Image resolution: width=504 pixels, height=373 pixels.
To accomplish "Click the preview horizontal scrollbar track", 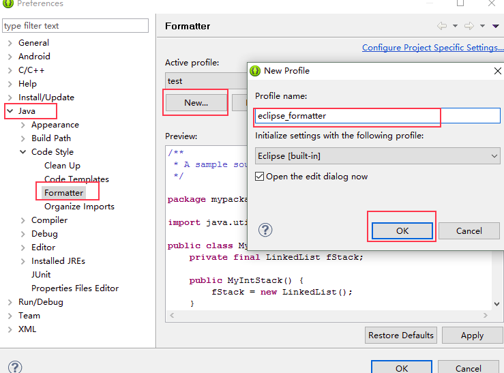I will [x=328, y=316].
